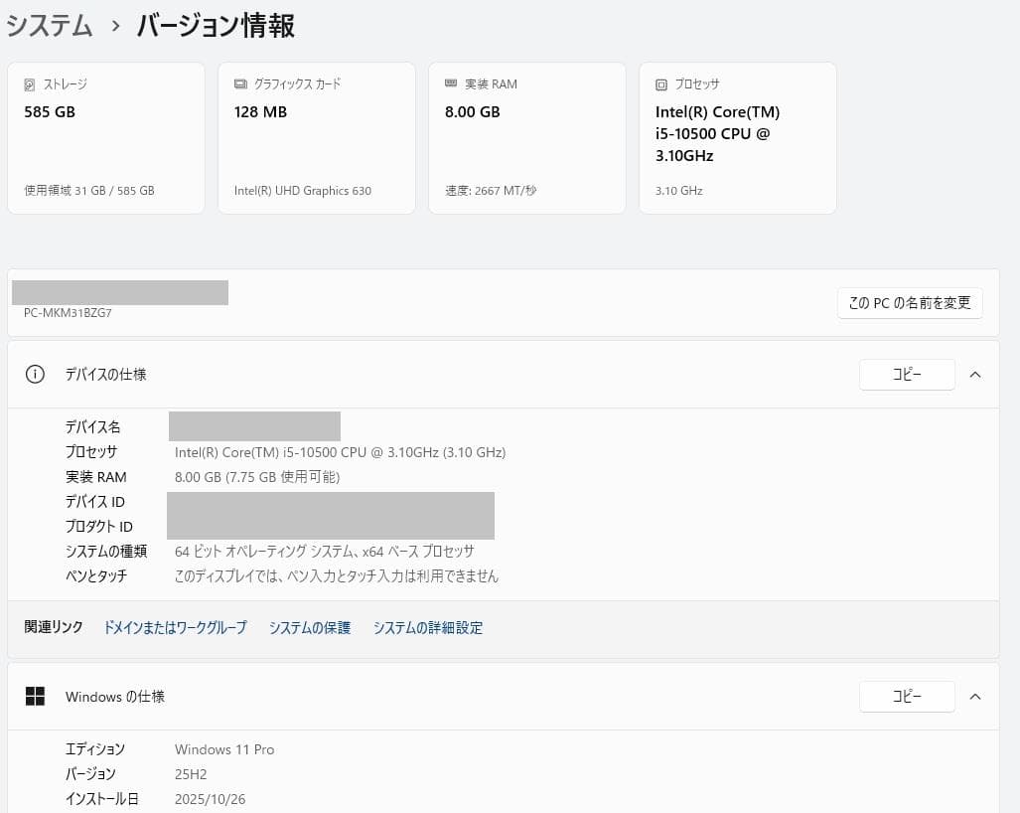Copy the device specifications with コピー
Viewport: 1020px width, 813px height.
coord(907,375)
